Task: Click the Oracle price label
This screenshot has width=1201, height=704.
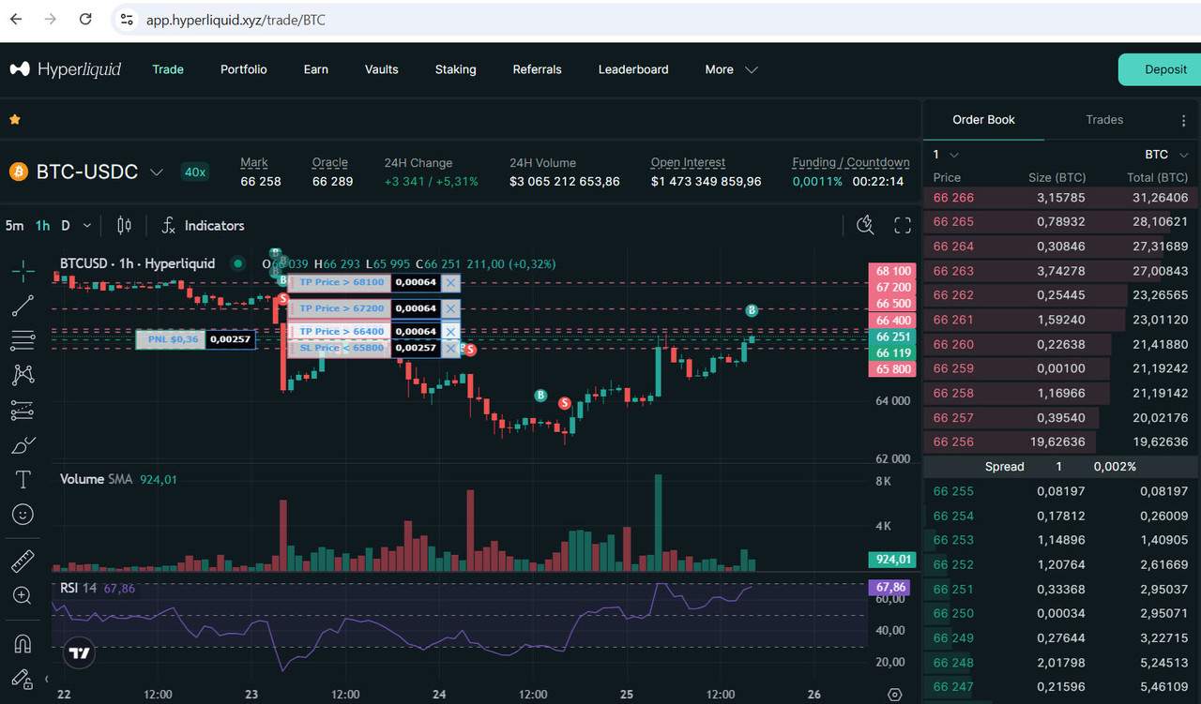Action: tap(330, 162)
